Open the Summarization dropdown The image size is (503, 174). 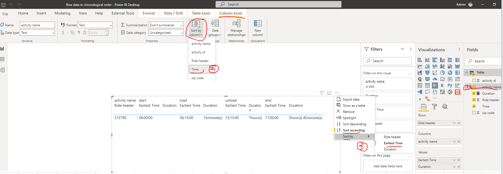pos(166,25)
